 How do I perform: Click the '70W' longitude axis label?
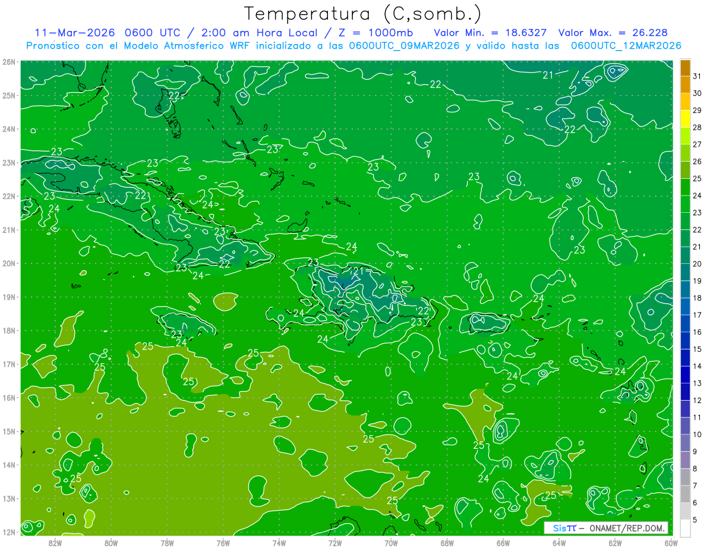(391, 543)
